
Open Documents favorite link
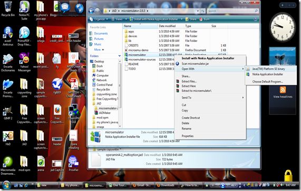[x=101, y=34]
